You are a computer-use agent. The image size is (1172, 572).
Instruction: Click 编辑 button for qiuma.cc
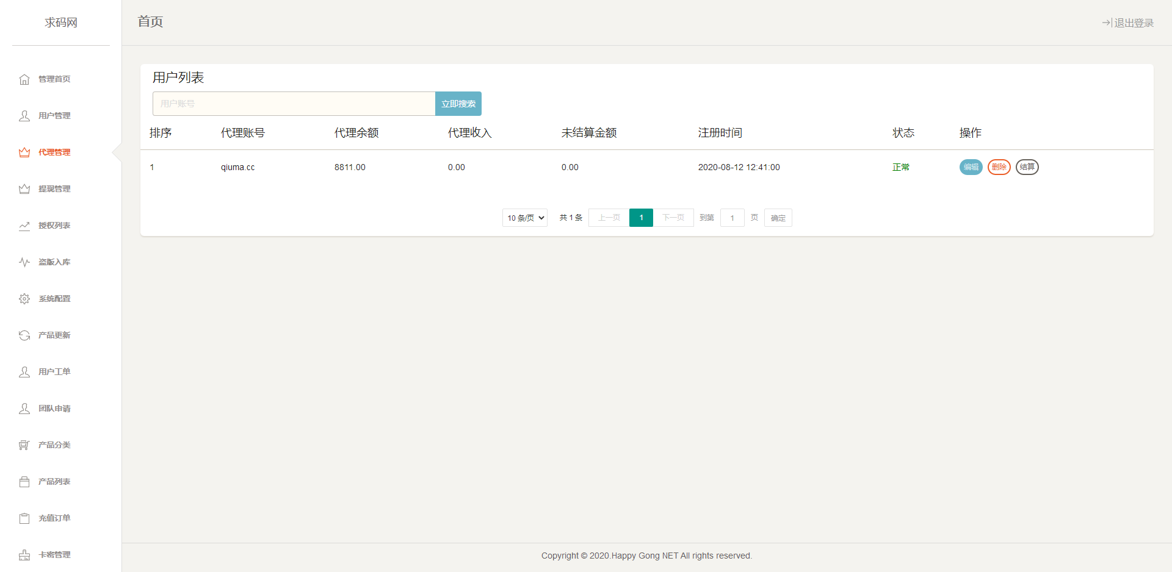pyautogui.click(x=971, y=167)
